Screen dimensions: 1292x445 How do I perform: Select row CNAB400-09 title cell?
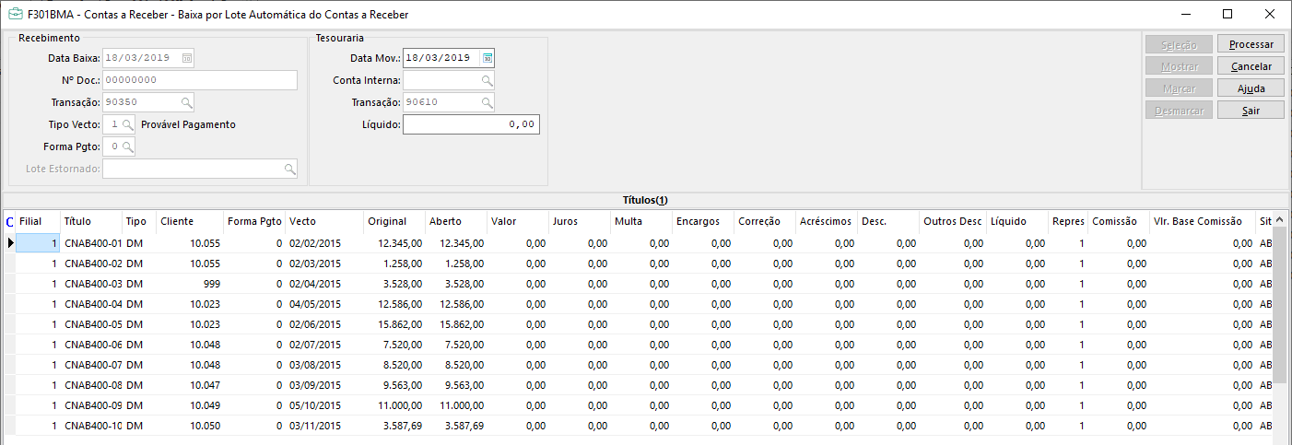91,405
